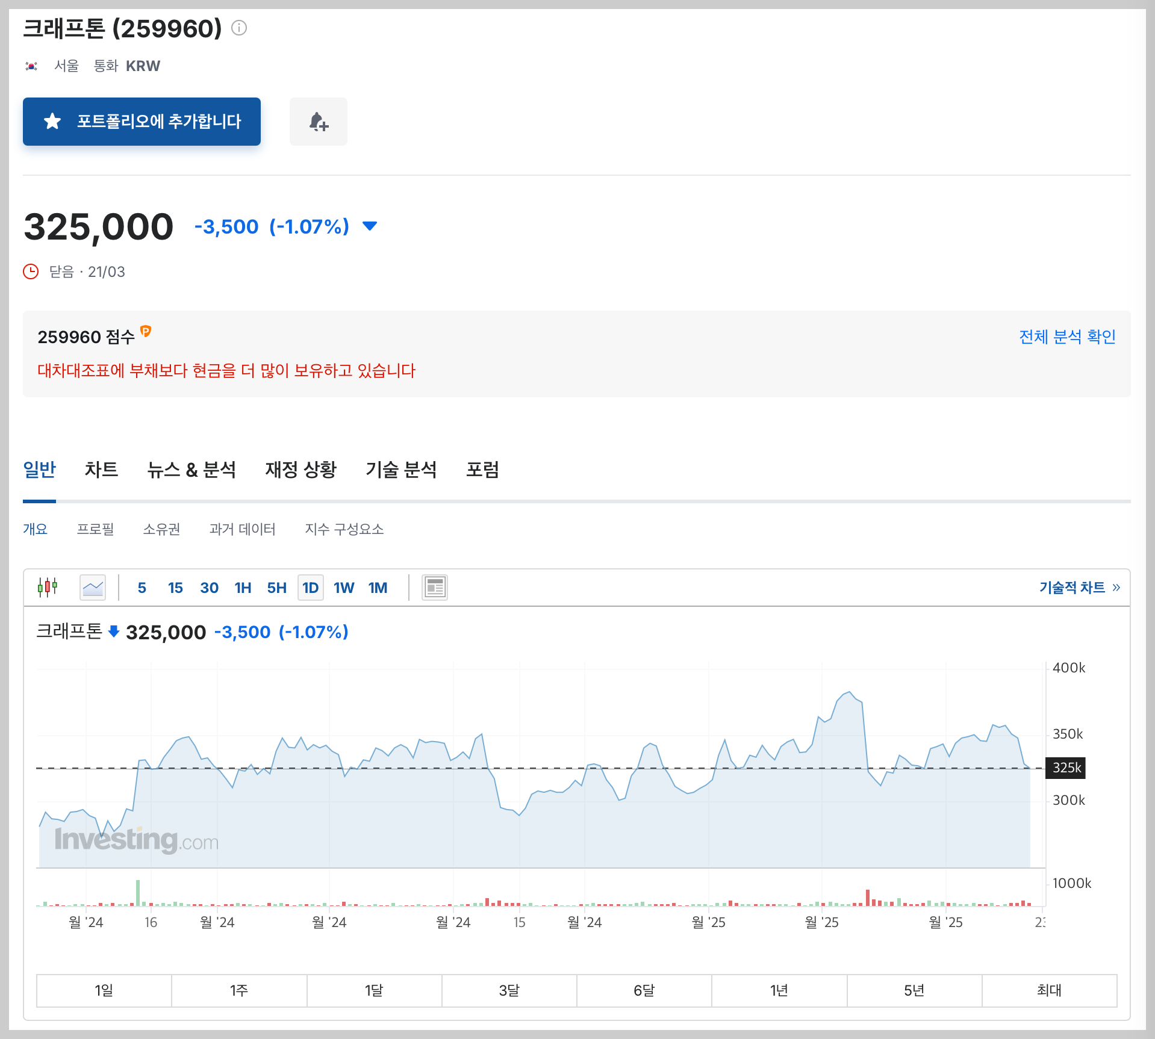The width and height of the screenshot is (1155, 1039).
Task: Open the 포럼 tab
Action: tap(482, 470)
